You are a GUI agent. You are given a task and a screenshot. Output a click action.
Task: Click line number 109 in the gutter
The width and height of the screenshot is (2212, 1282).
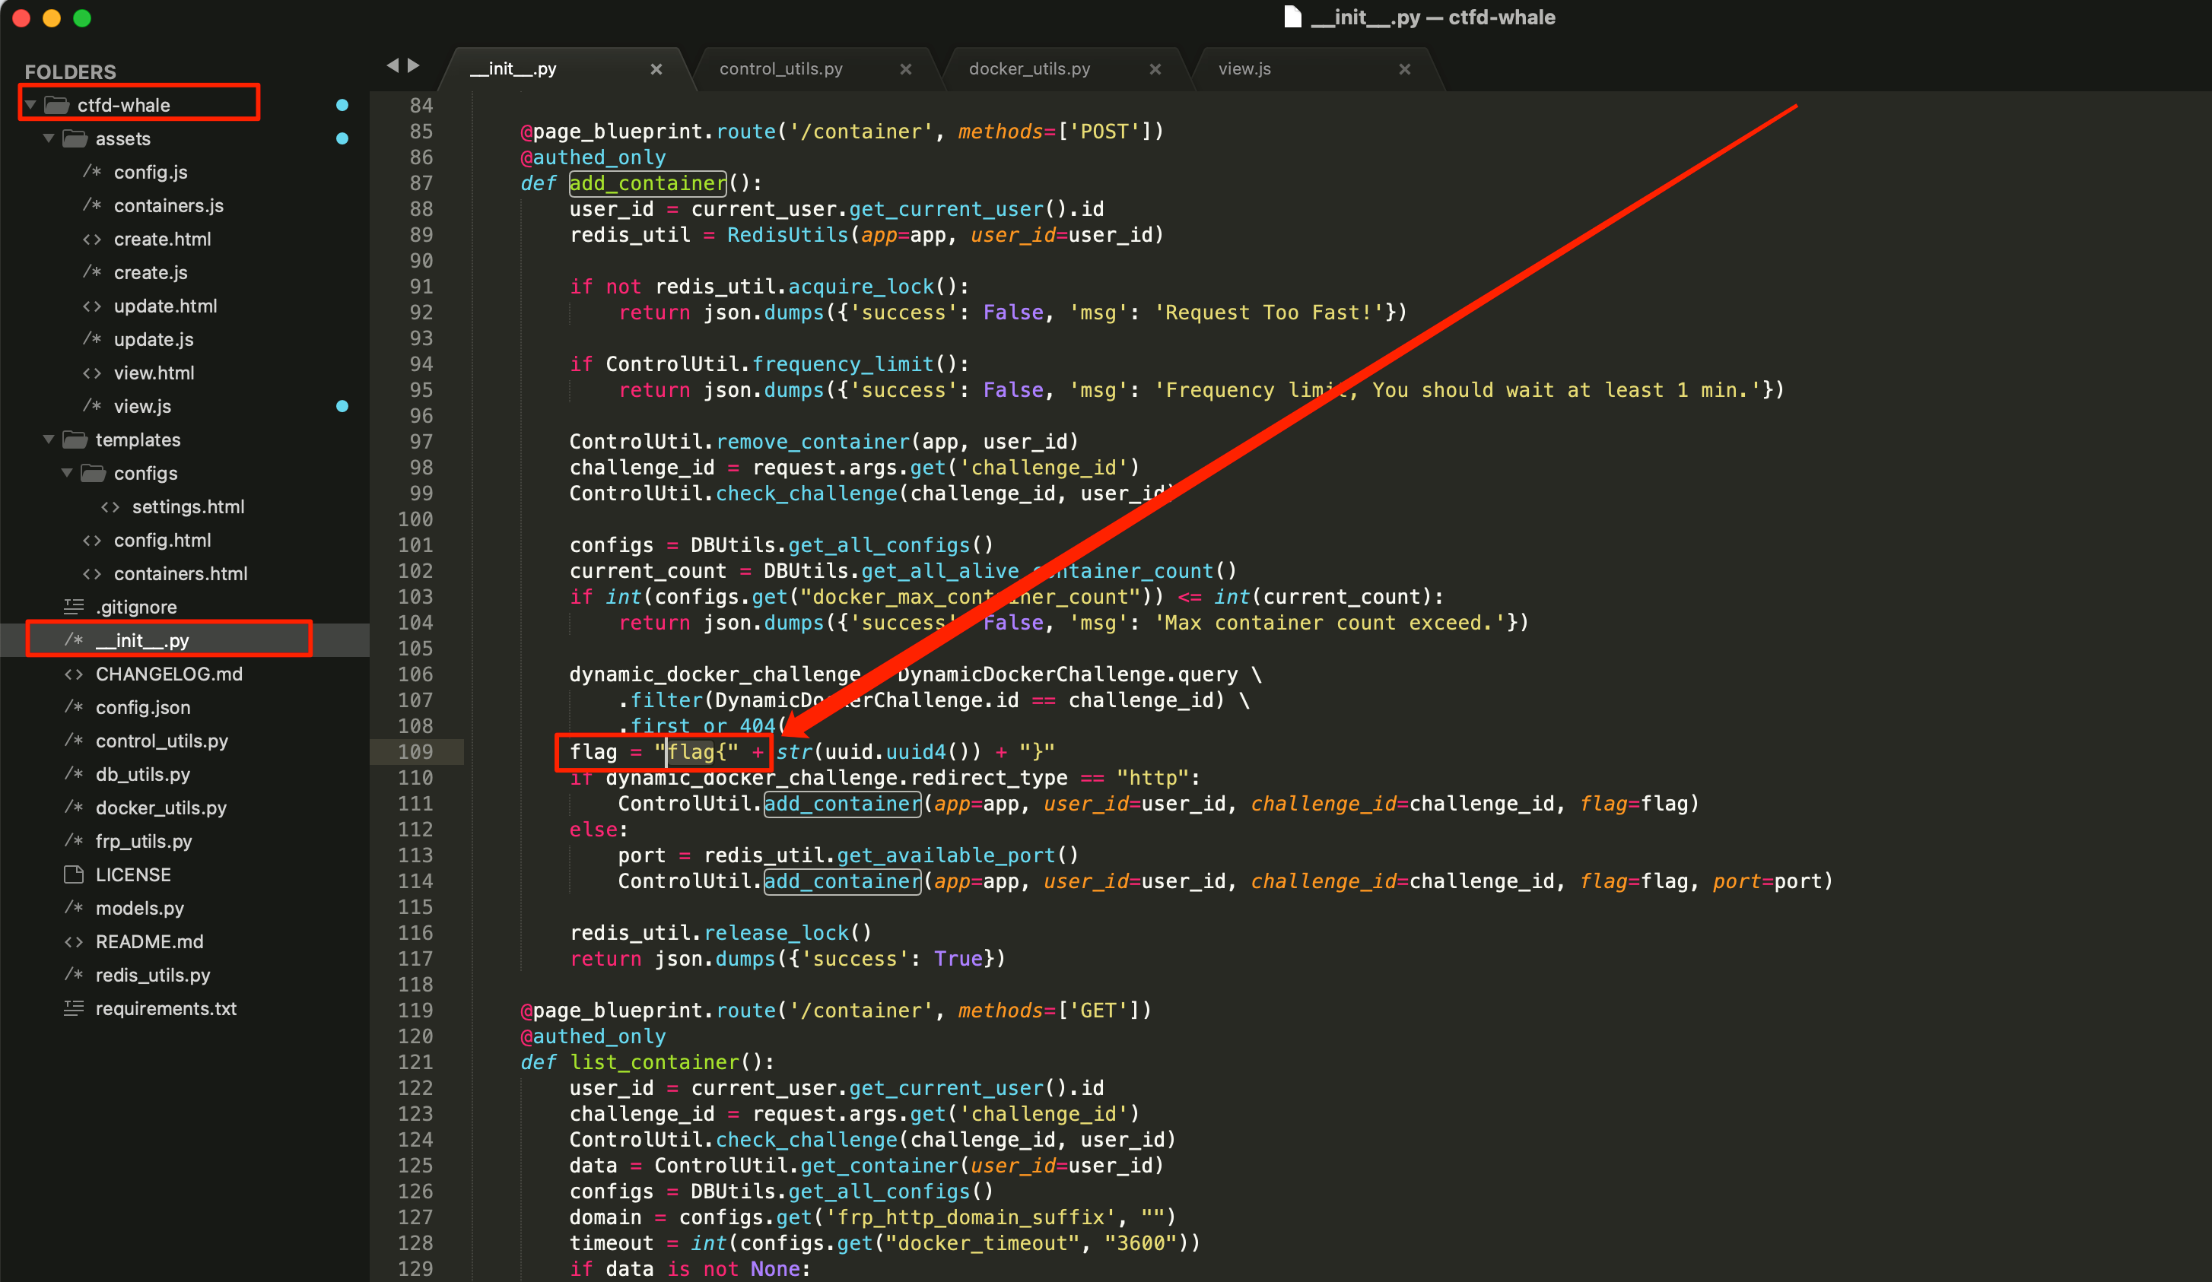(x=415, y=752)
